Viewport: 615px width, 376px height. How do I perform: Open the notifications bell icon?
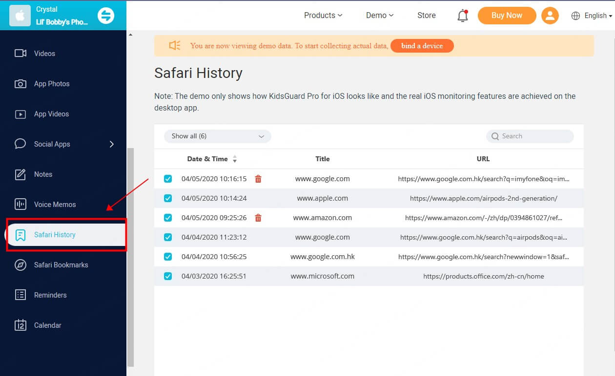click(x=463, y=16)
